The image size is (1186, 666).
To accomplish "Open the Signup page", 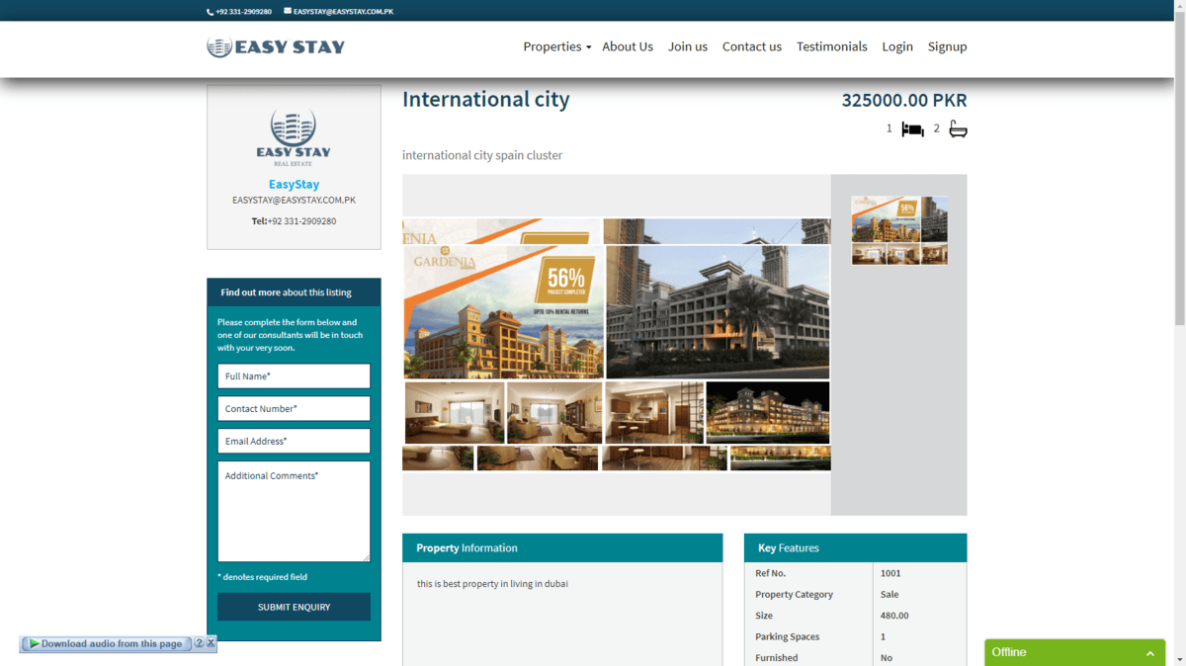I will coord(947,46).
